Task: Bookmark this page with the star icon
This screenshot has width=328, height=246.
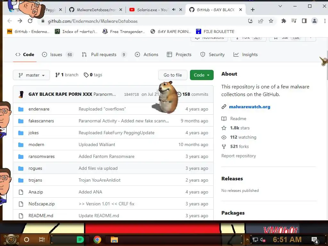Action: coord(271,21)
